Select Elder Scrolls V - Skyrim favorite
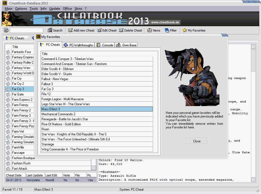This screenshot has height=194, width=261. (97, 74)
